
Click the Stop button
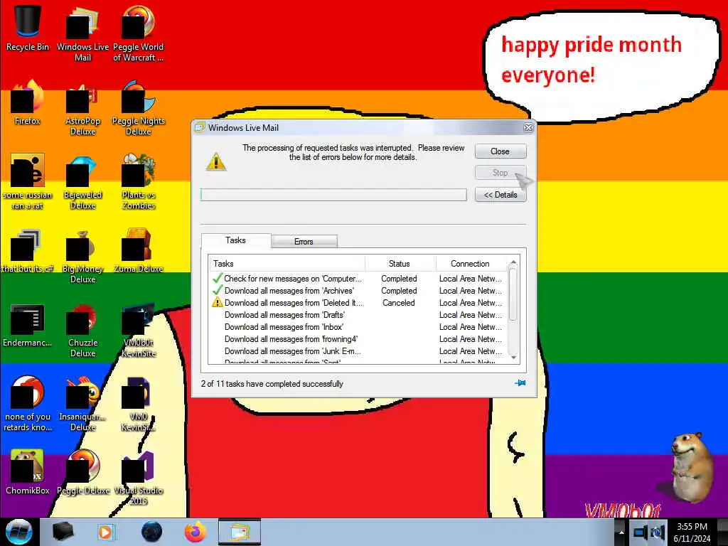[x=500, y=173]
